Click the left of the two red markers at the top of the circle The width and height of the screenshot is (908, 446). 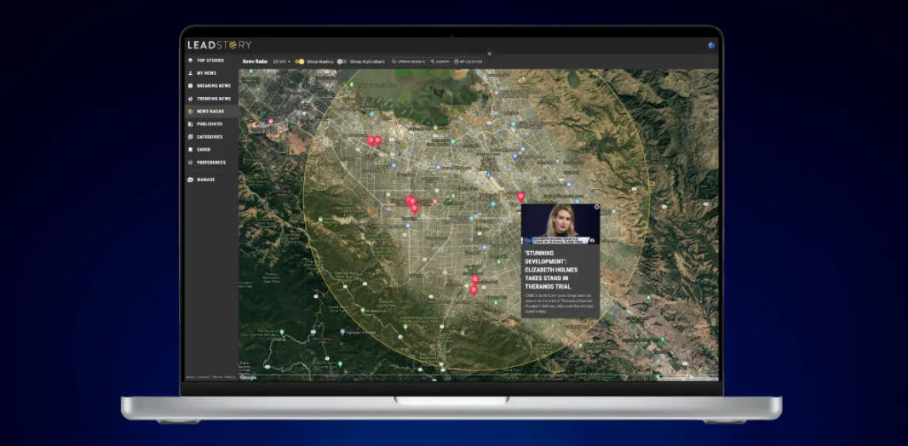click(371, 140)
